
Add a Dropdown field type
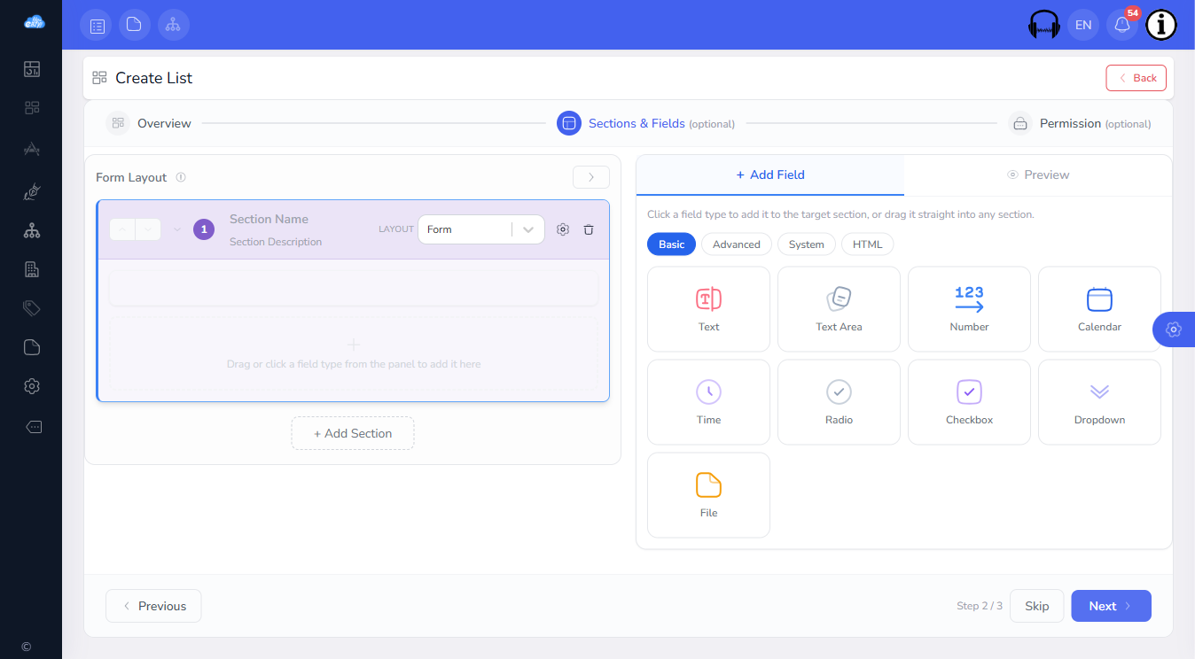point(1099,402)
